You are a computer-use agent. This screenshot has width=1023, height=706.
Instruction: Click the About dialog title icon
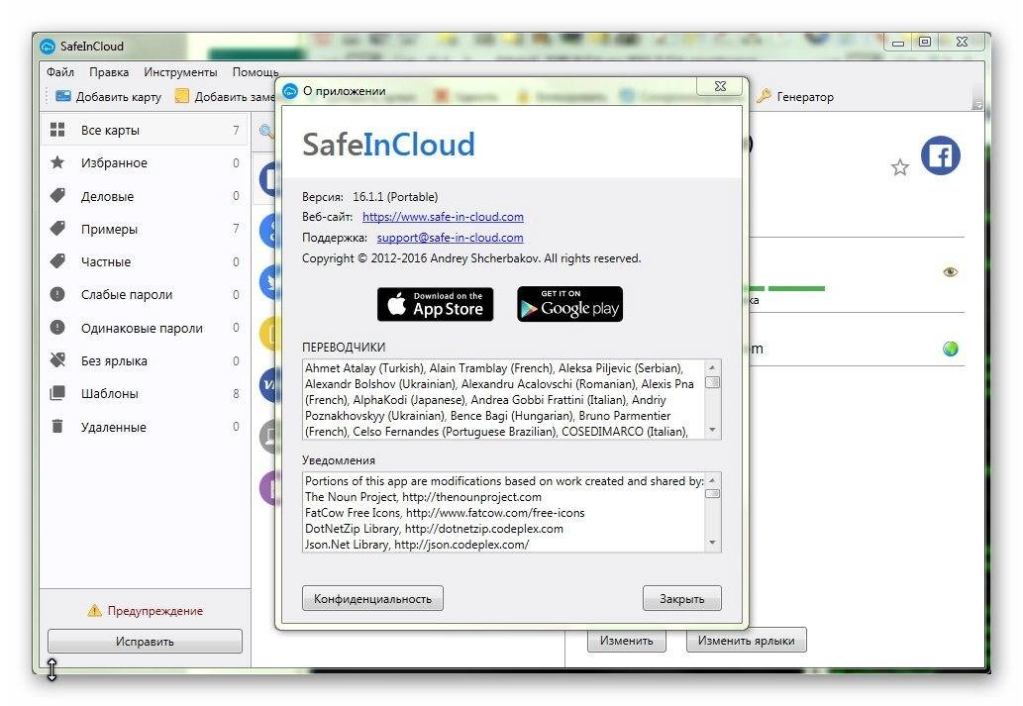290,91
